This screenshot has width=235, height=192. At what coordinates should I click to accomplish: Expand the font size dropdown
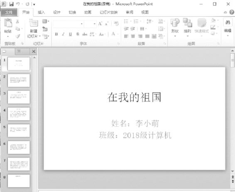94,24
